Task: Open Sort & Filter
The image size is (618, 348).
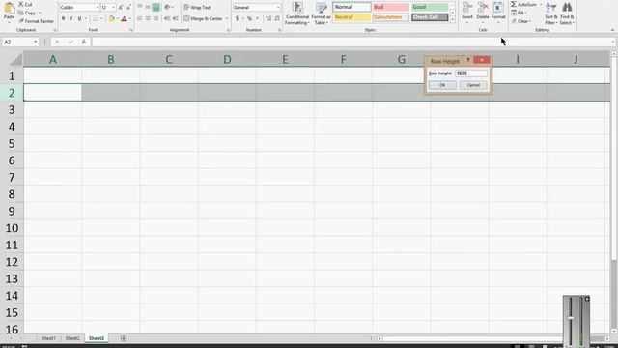Action: coord(551,14)
